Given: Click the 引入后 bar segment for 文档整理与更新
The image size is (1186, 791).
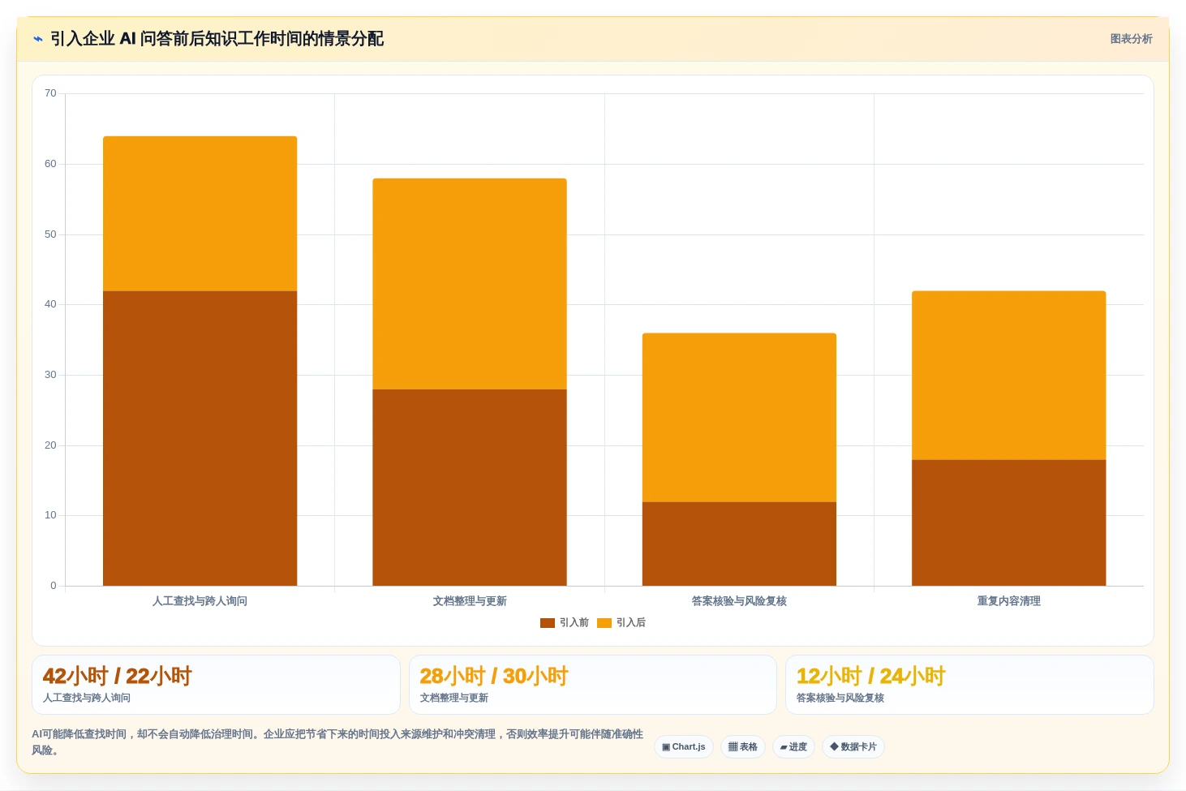Looking at the screenshot, I should point(470,284).
